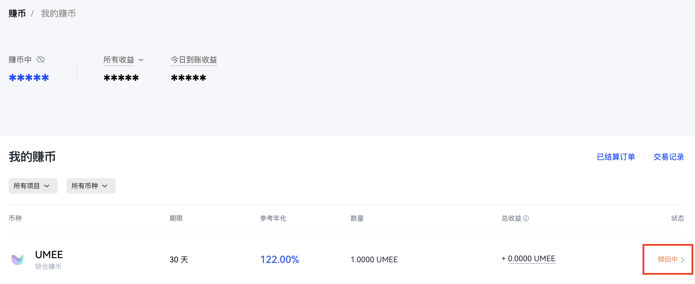Viewport: 695px width, 284px height.
Task: Toggle balance visibility eye icon
Action: 41,60
